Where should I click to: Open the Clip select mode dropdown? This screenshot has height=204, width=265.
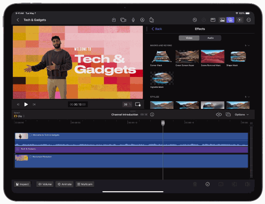[19, 116]
